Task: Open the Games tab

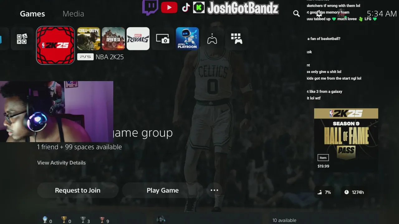Action: coord(32,14)
